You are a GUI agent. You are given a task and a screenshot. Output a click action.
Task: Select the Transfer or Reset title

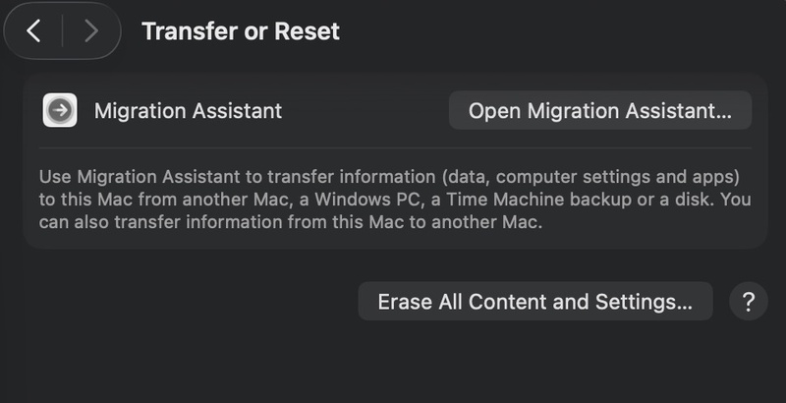tap(241, 31)
